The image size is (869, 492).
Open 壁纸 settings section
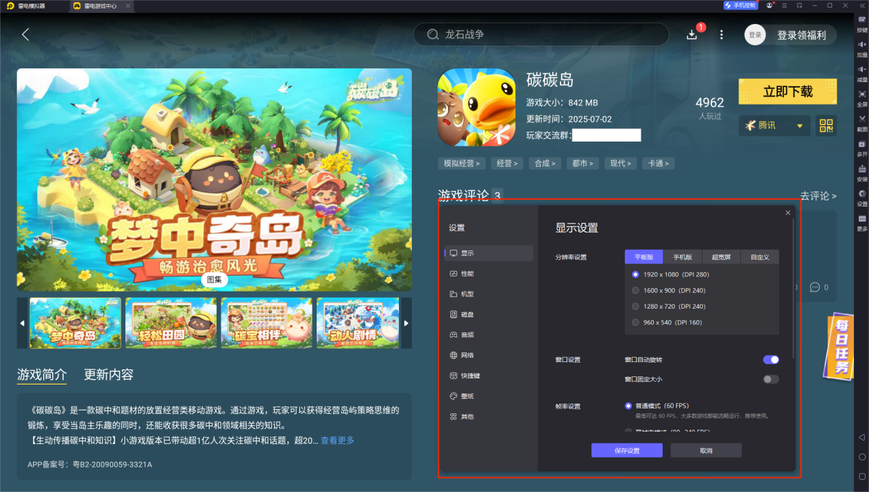tap(489, 396)
